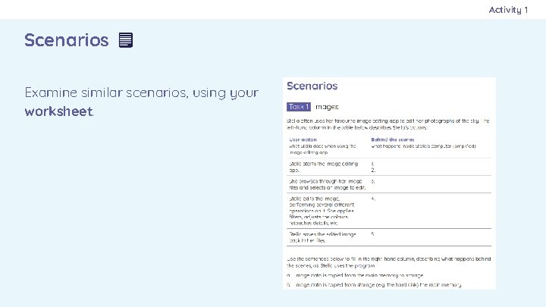Select the User action column header

click(304, 139)
